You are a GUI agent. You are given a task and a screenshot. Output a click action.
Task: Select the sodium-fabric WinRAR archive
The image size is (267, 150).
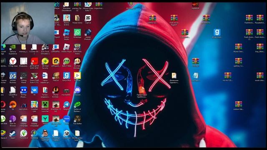click(x=238, y=105)
